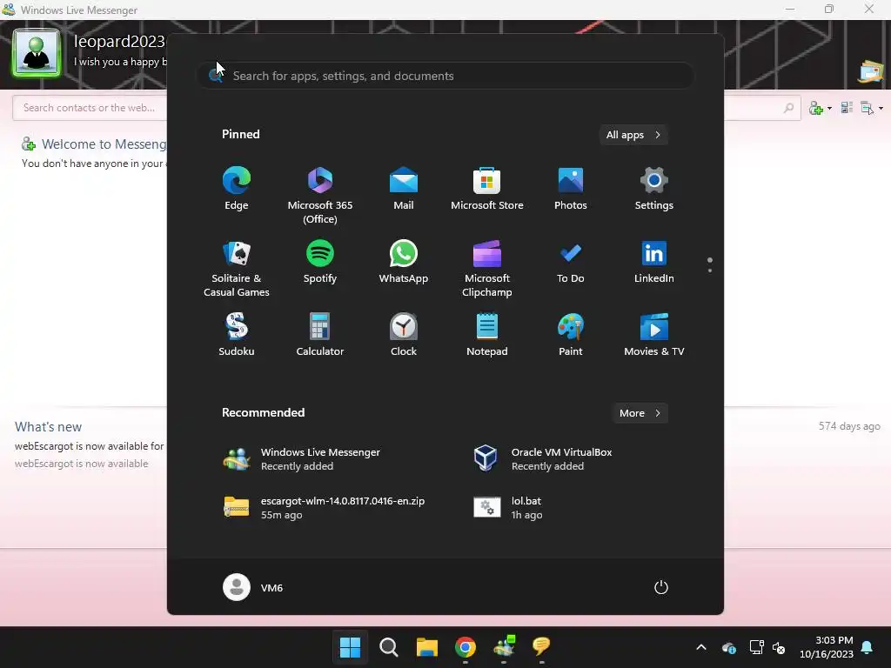The image size is (891, 668).
Task: Open taskbar Search
Action: pyautogui.click(x=389, y=647)
